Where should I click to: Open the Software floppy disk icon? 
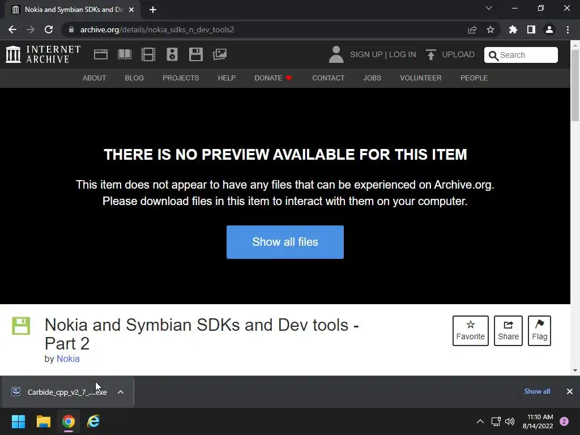tap(195, 54)
